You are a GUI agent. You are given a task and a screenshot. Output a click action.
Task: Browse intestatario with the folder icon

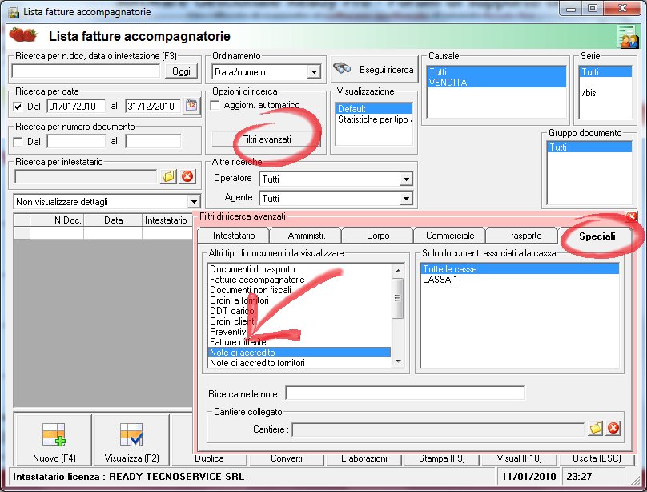[168, 176]
